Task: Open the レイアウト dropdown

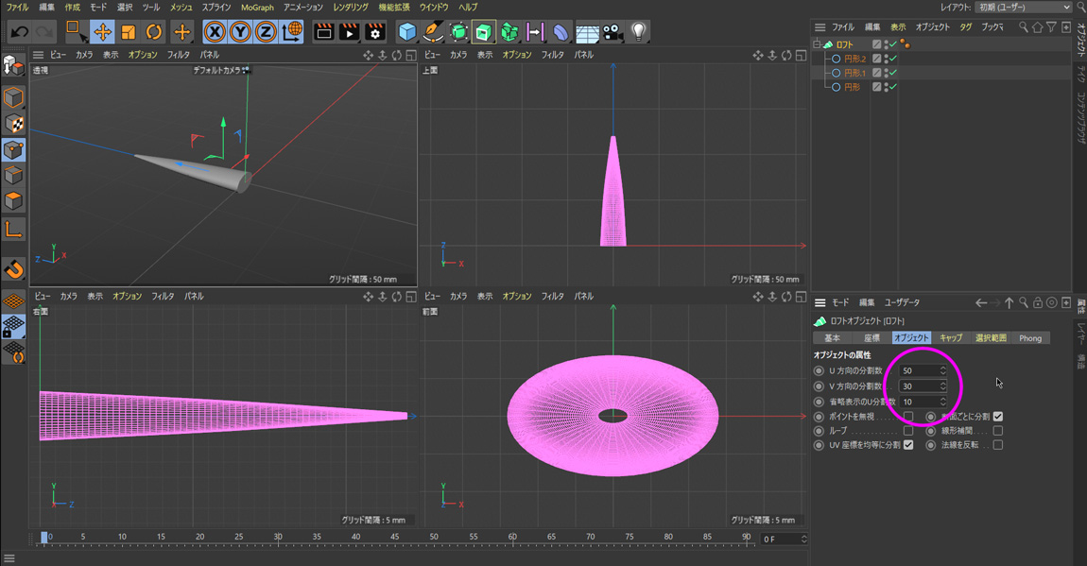Action: click(1024, 8)
